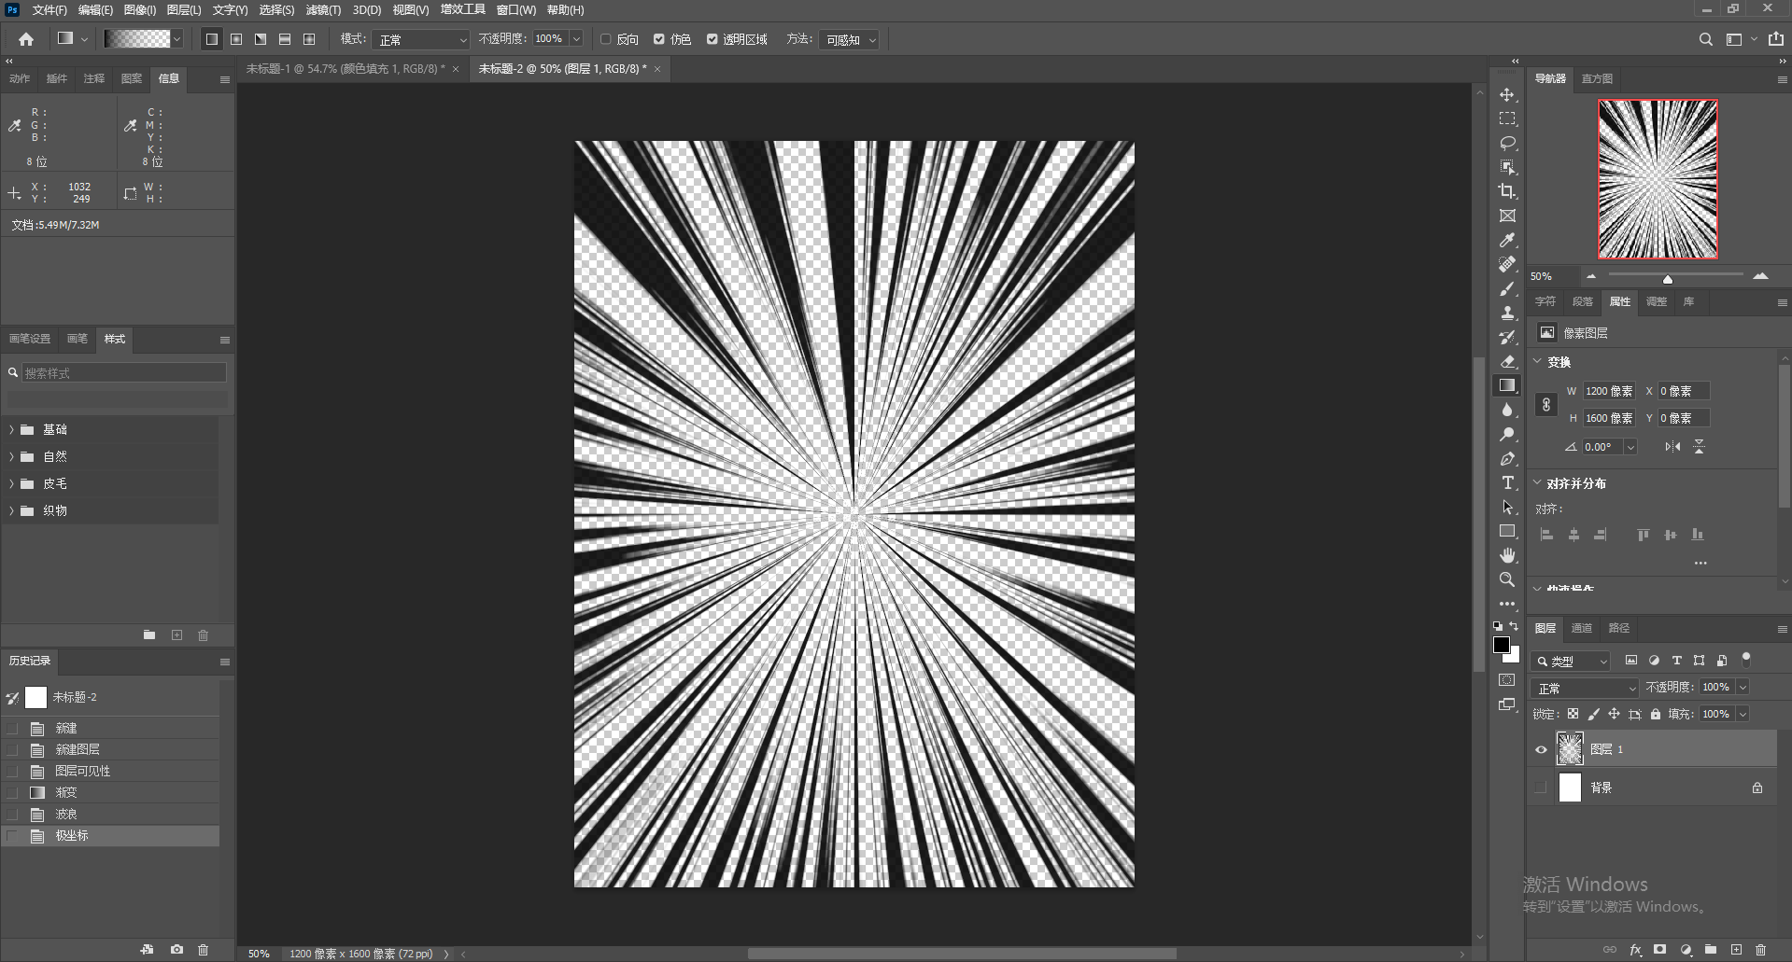Select the Gradient tool in toolbar
The width and height of the screenshot is (1792, 962).
pos(1507,385)
